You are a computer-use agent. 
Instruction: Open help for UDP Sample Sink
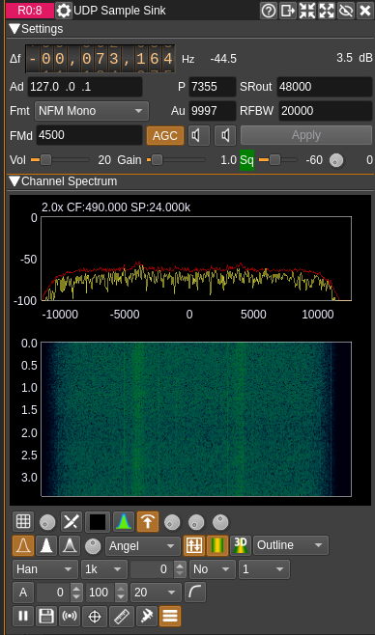pos(269,11)
